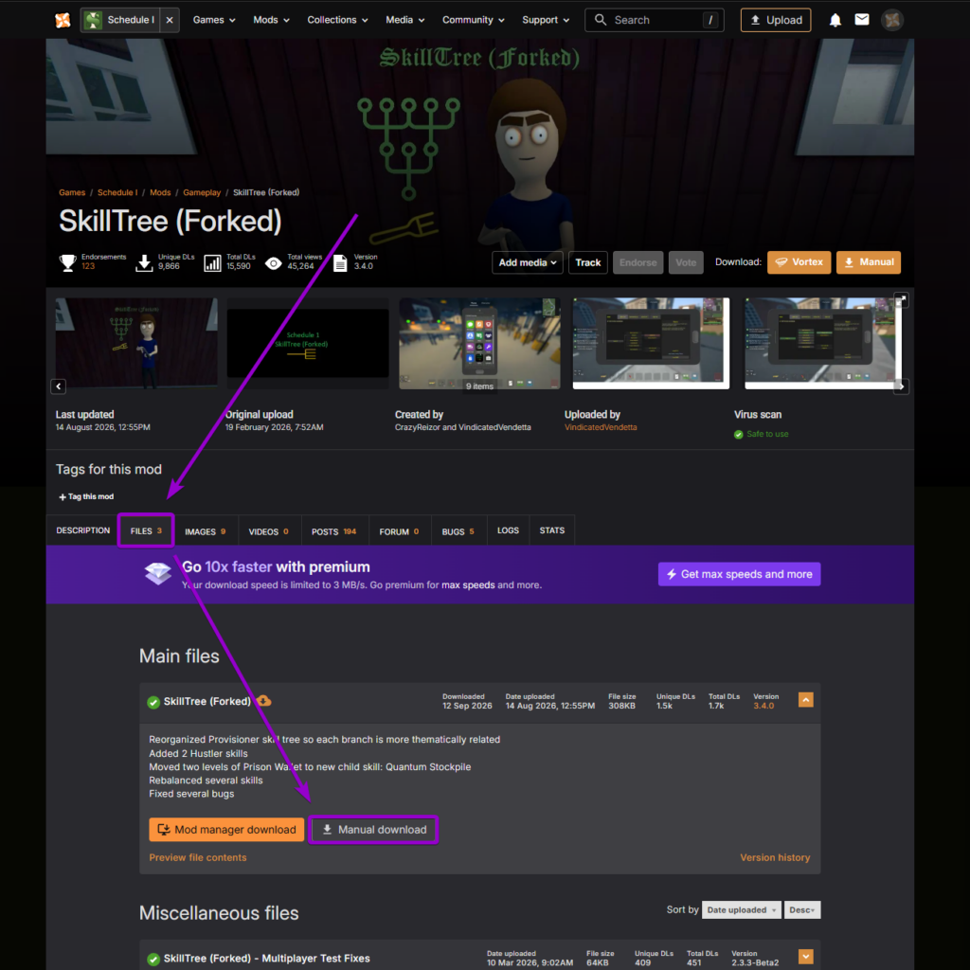Image resolution: width=970 pixels, height=970 pixels.
Task: Click Get max speeds and more
Action: tap(739, 574)
